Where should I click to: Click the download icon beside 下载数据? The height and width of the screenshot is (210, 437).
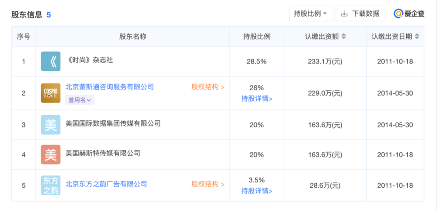coord(344,14)
